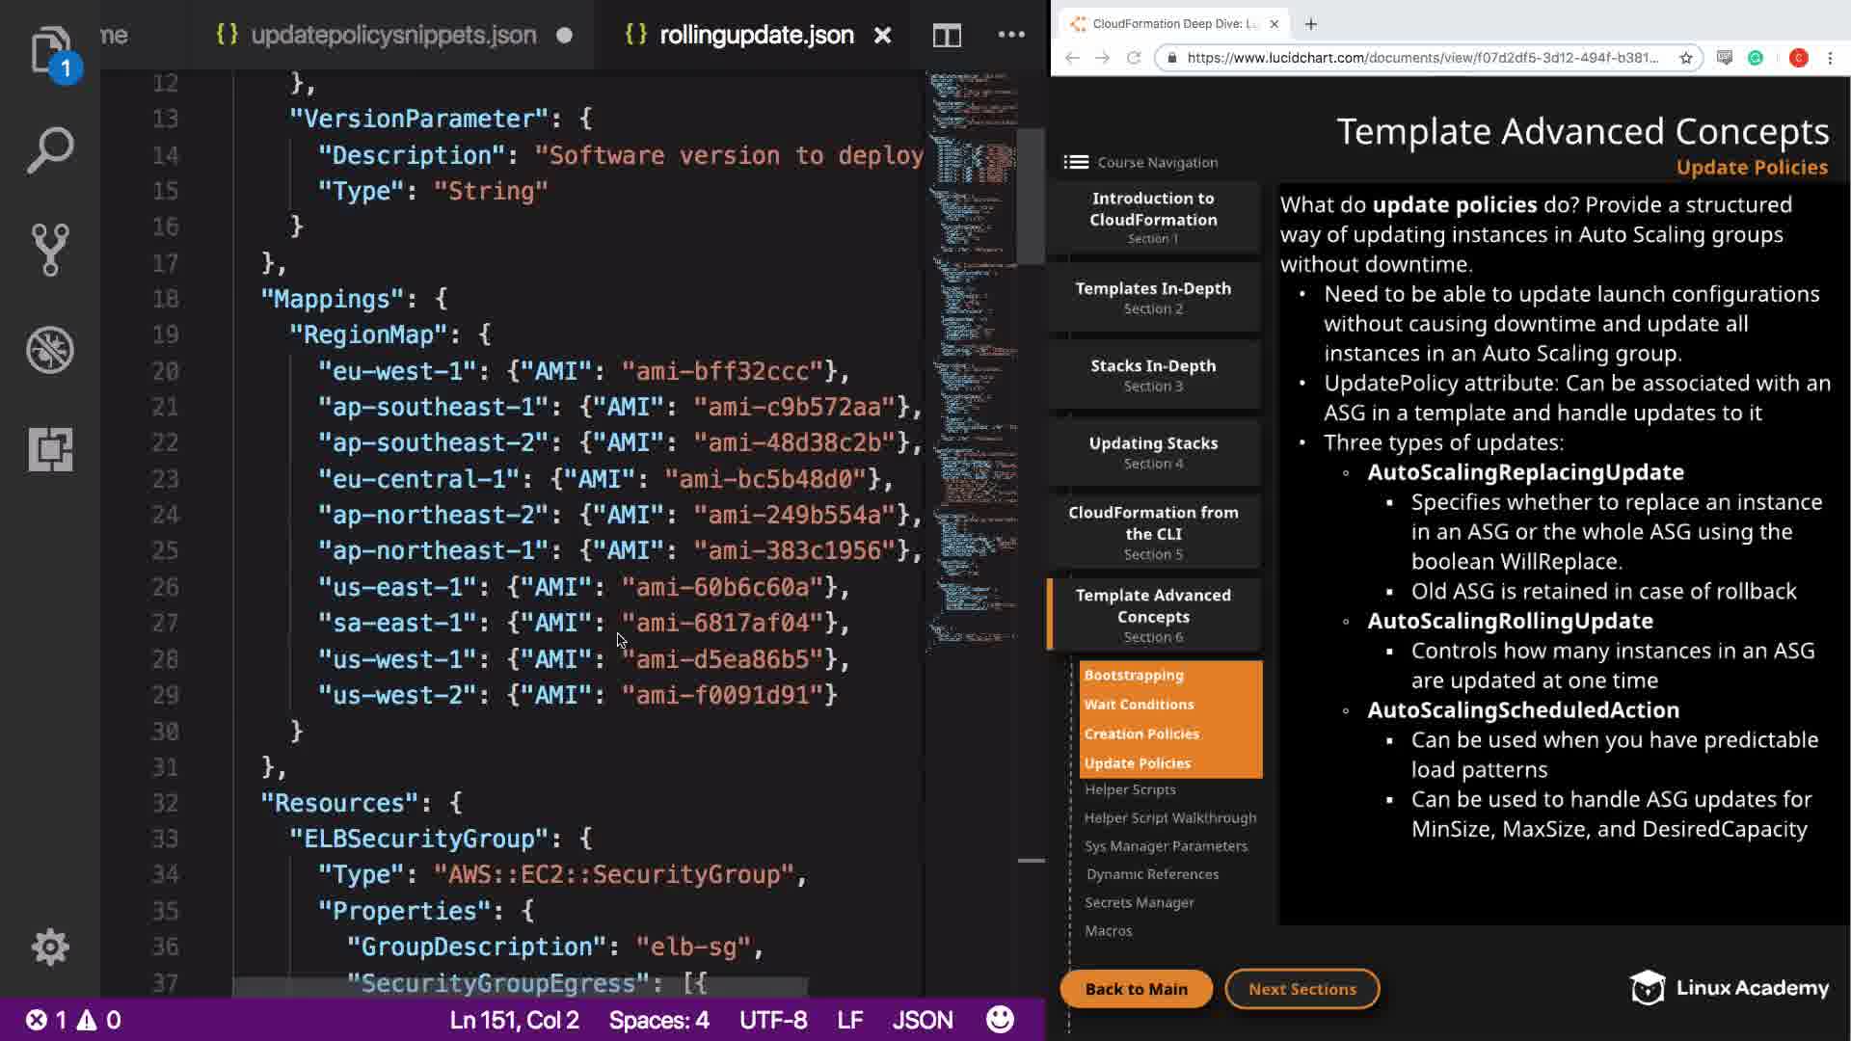Image resolution: width=1851 pixels, height=1041 pixels.
Task: Click the Next Sections button
Action: pyautogui.click(x=1301, y=989)
